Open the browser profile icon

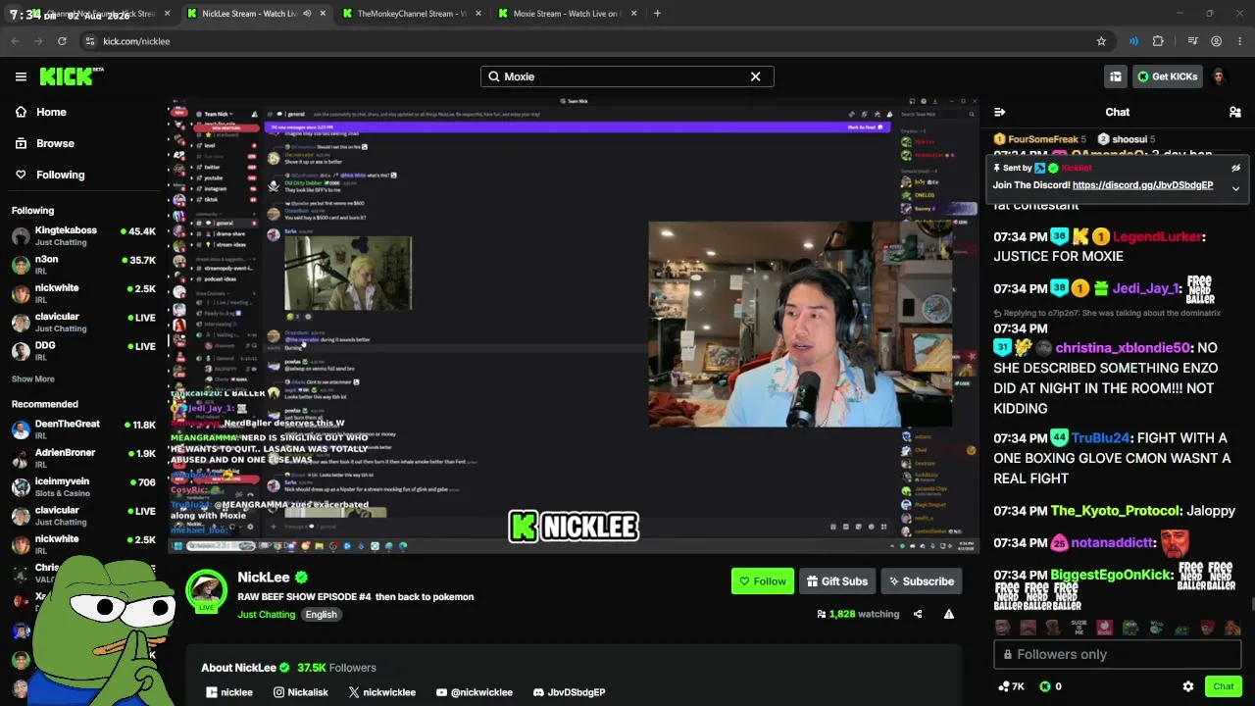[1216, 41]
